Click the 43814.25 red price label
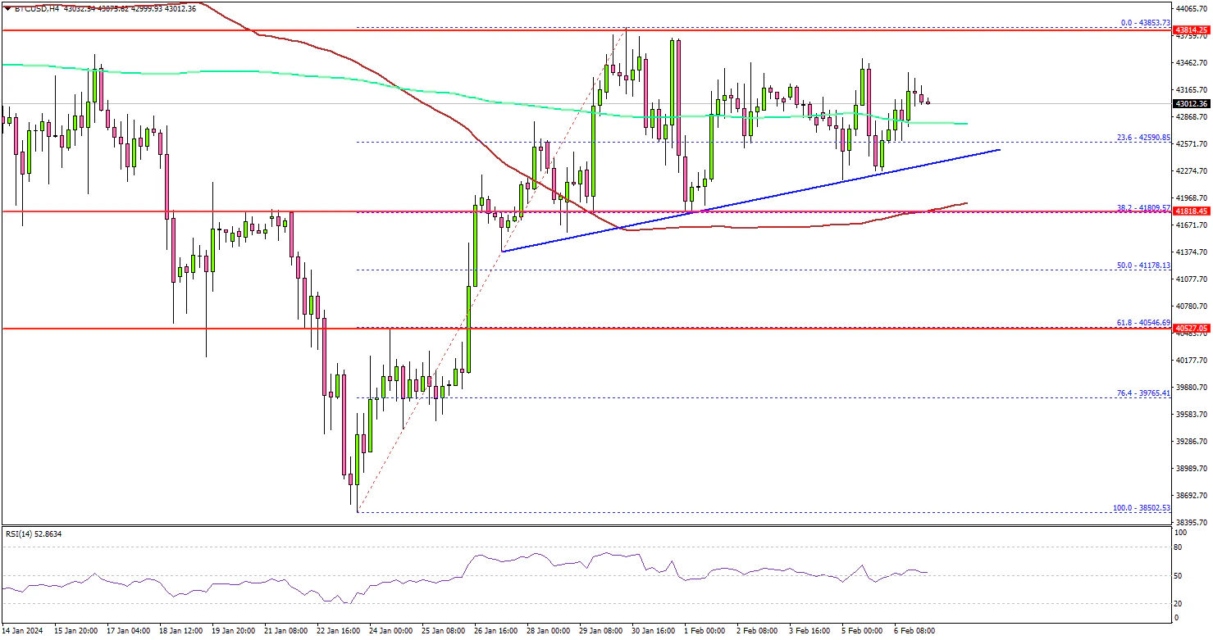The height and width of the screenshot is (640, 1213). click(1192, 30)
